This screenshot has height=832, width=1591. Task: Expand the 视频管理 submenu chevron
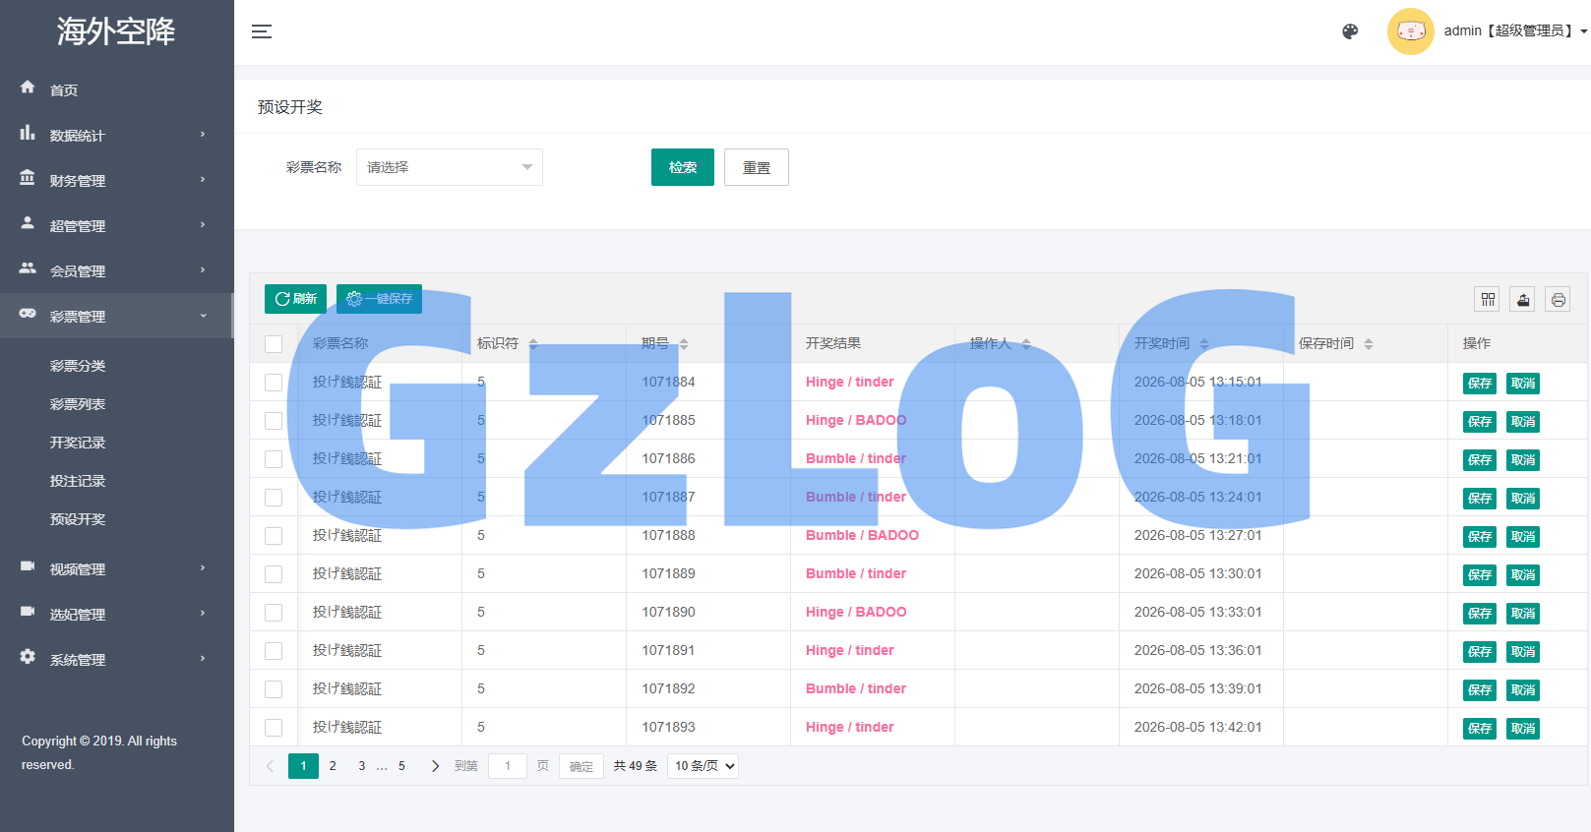tap(203, 567)
